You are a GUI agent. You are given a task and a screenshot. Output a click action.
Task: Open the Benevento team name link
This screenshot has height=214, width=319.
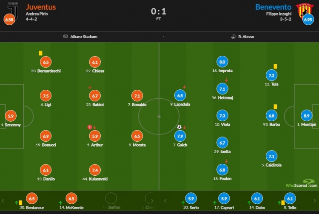point(273,7)
